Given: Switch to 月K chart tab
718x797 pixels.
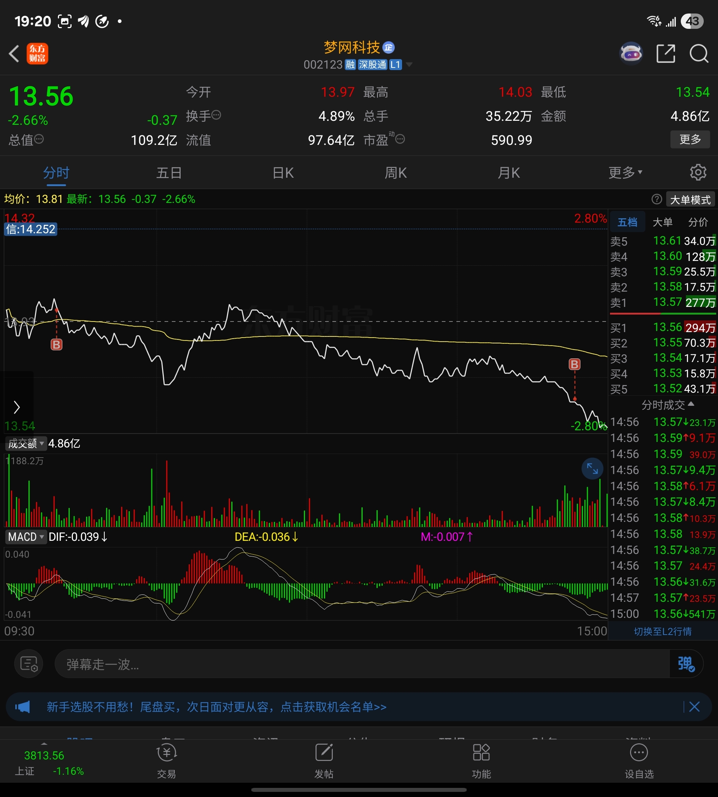Looking at the screenshot, I should pos(509,172).
